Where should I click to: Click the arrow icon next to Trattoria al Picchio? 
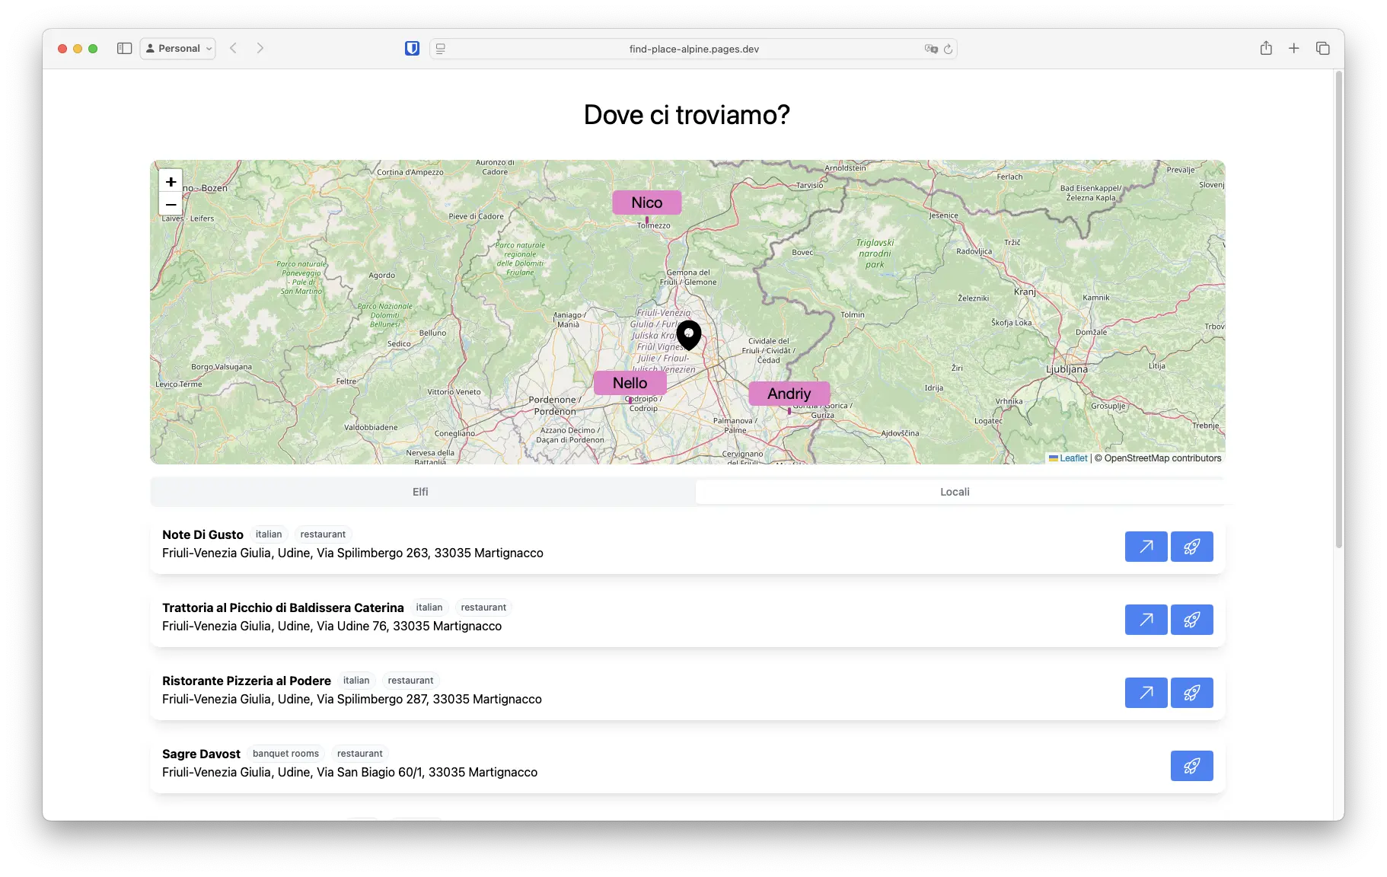coord(1146,620)
